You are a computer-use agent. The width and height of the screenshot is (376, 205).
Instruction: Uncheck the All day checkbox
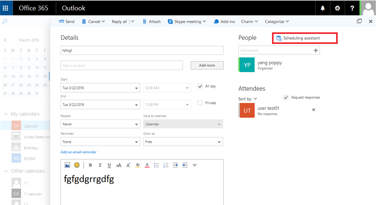pyautogui.click(x=200, y=86)
